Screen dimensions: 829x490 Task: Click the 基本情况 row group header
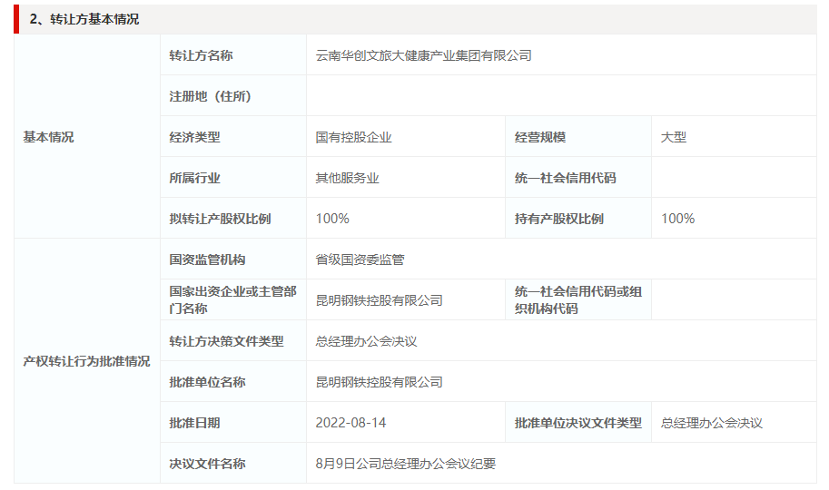point(48,137)
